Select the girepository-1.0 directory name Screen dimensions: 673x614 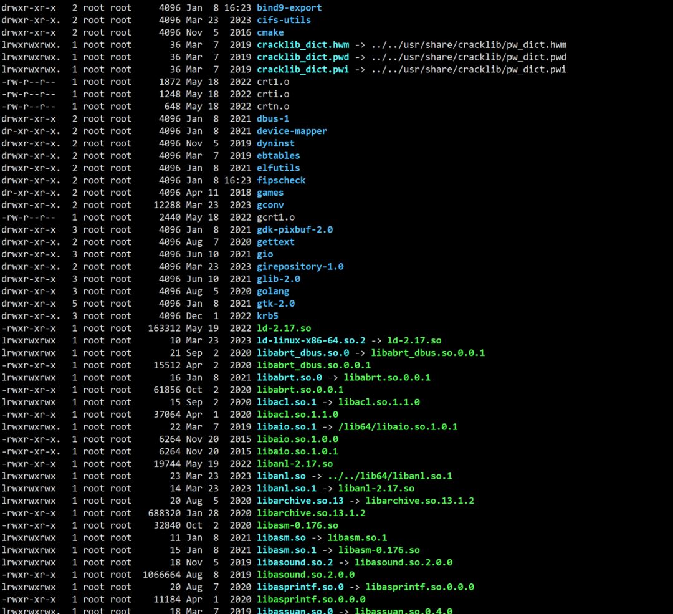[x=300, y=267]
